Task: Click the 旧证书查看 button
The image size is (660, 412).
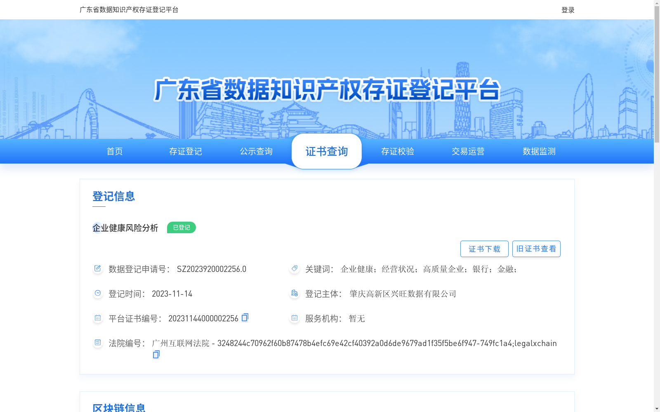Action: (x=536, y=249)
